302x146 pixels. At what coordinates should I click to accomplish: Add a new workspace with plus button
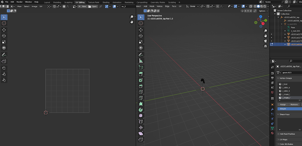tap(180, 2)
